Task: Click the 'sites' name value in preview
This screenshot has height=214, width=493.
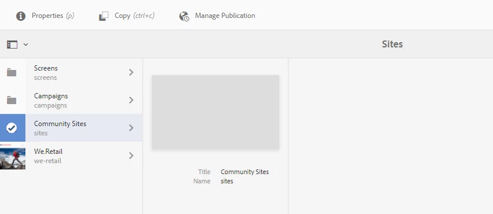Action: coord(227,181)
